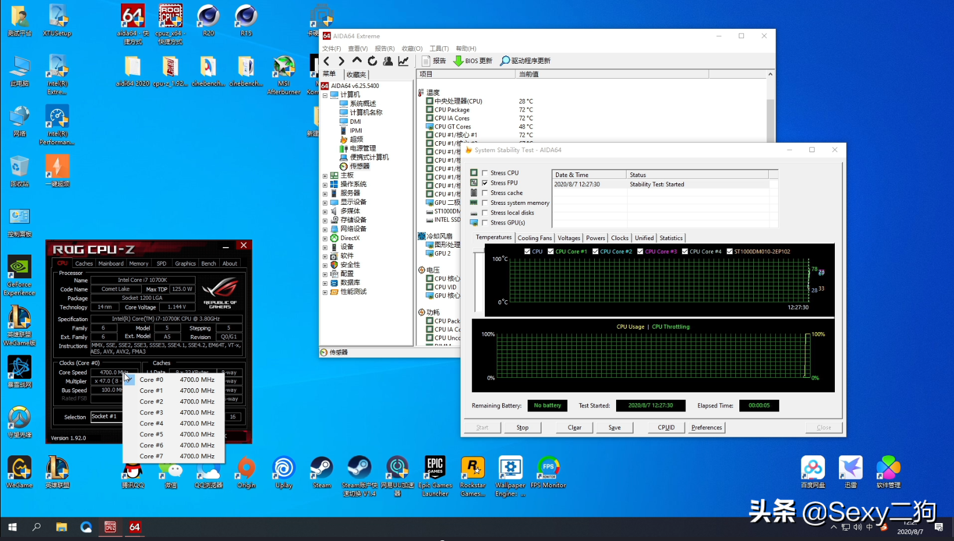Image resolution: width=954 pixels, height=541 pixels.
Task: Switch to Voltages tab
Action: click(x=569, y=238)
